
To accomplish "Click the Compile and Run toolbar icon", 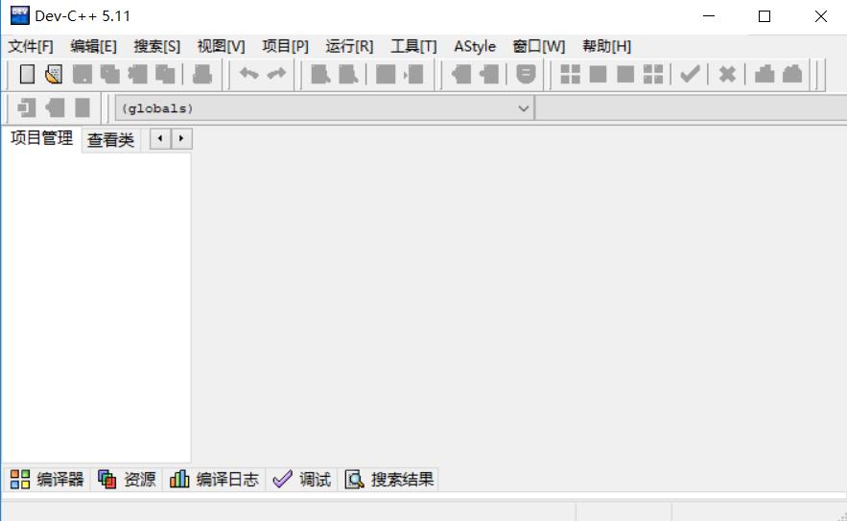I will (x=625, y=74).
